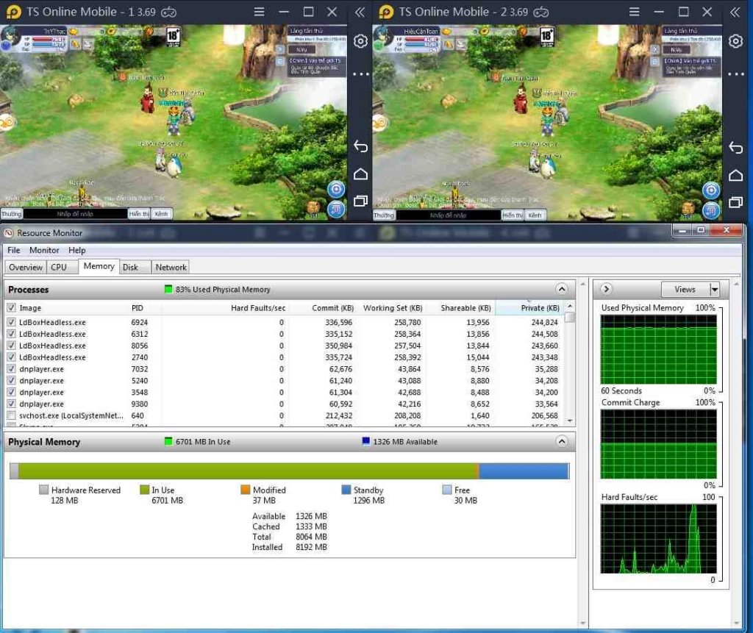Viewport: 753px width, 633px height.
Task: Click gamepad icon in TS Online Mobile - 1 title
Action: coord(168,12)
